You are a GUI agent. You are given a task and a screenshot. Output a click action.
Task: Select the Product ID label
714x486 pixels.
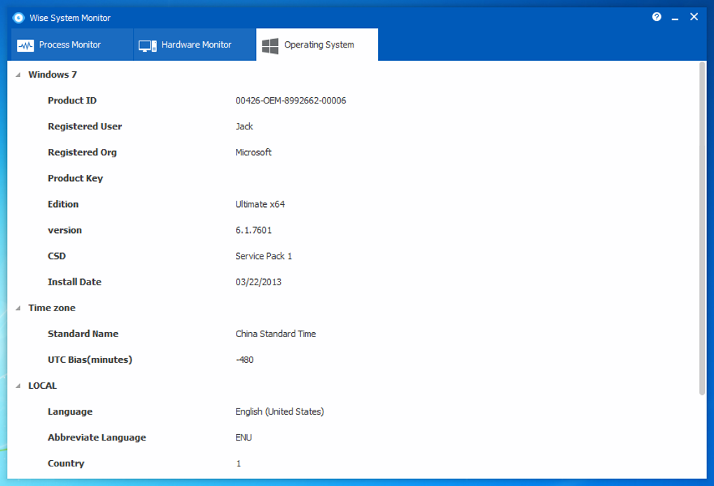point(72,101)
